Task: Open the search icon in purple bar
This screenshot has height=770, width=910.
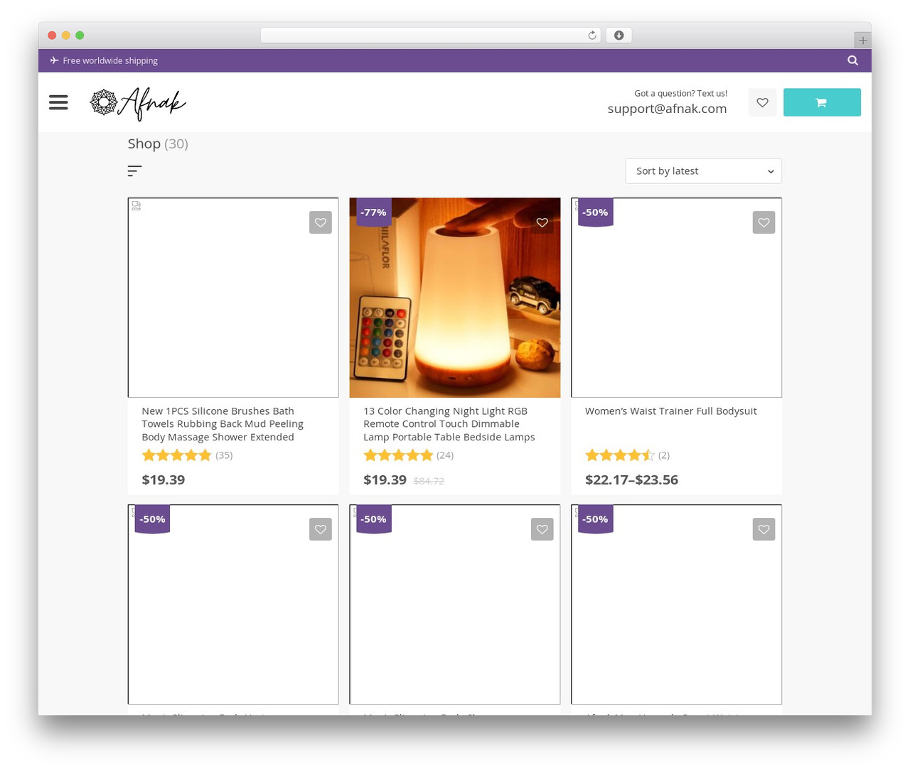Action: 852,60
